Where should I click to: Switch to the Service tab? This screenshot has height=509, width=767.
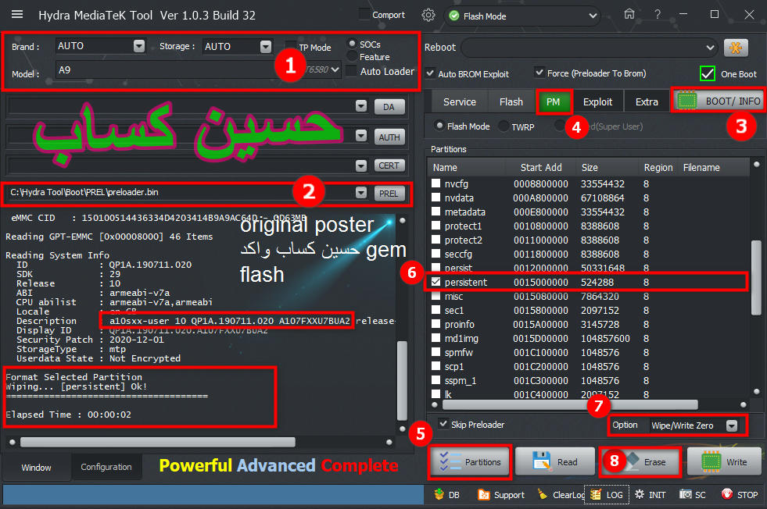click(459, 101)
